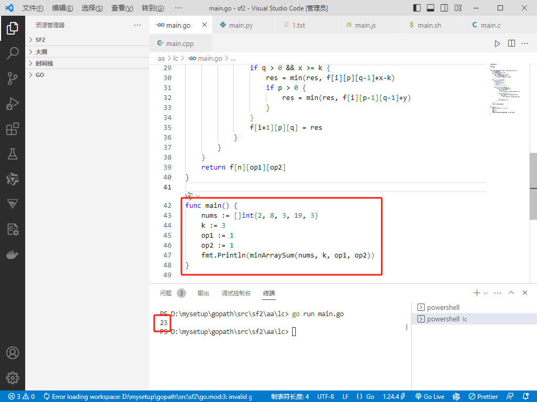The height and width of the screenshot is (402, 537).
Task: Open the Explorer view in activity bar
Action: click(x=13, y=28)
